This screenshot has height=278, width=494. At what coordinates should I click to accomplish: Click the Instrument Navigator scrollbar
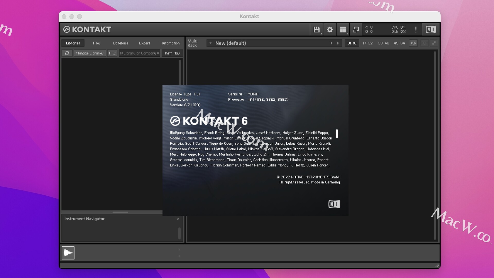(x=179, y=233)
